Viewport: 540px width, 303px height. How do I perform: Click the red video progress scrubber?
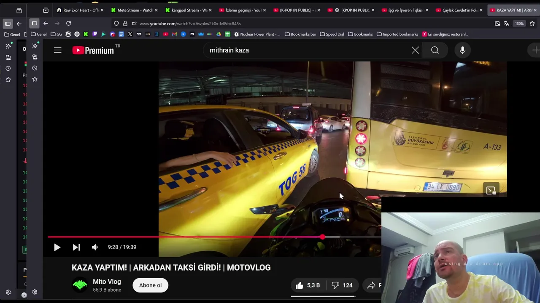[x=322, y=237]
